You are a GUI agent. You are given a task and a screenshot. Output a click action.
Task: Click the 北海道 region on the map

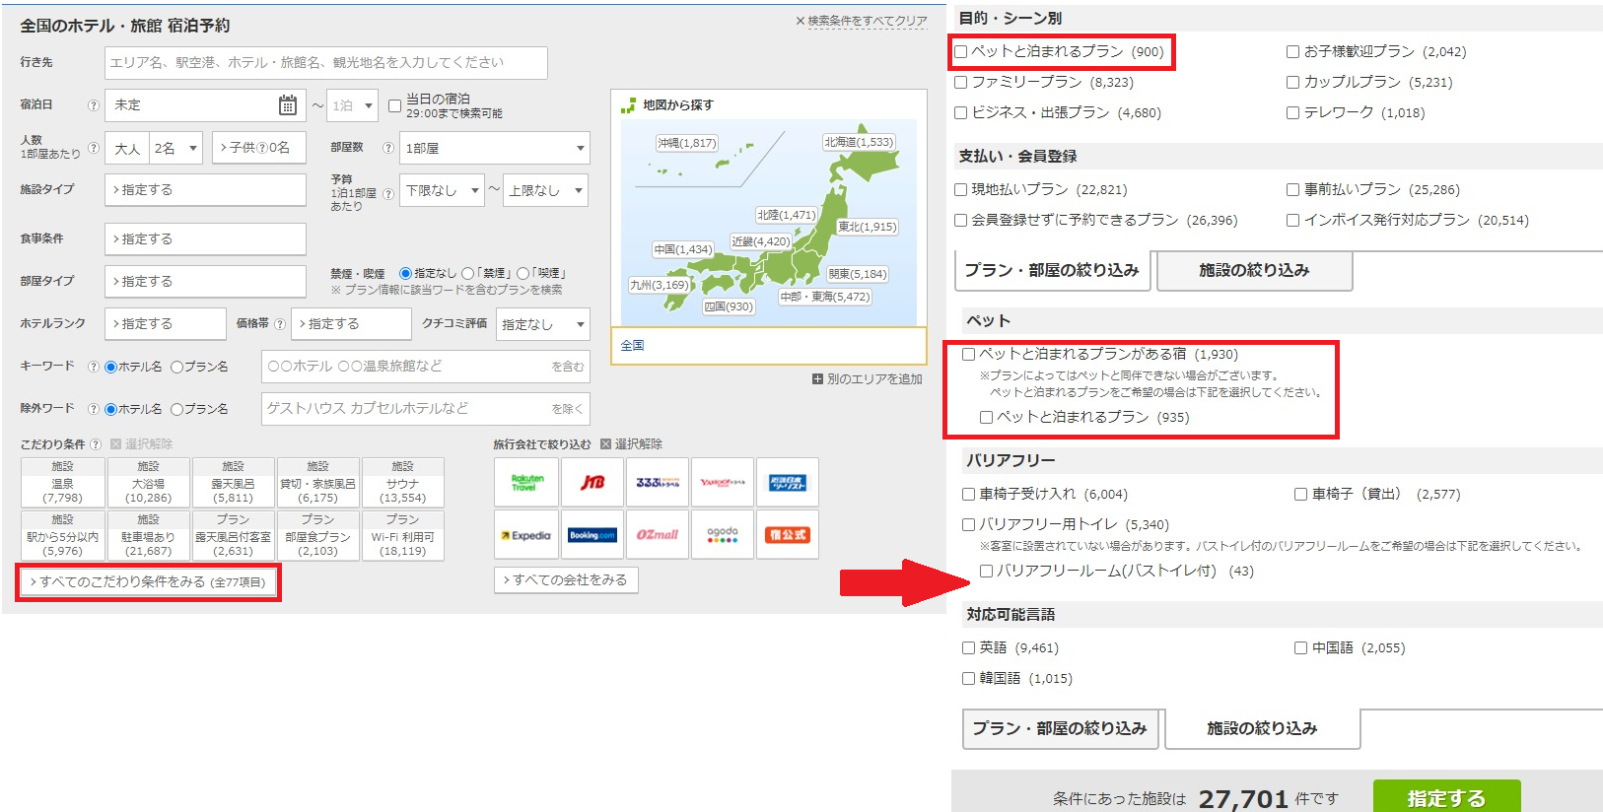point(859,142)
